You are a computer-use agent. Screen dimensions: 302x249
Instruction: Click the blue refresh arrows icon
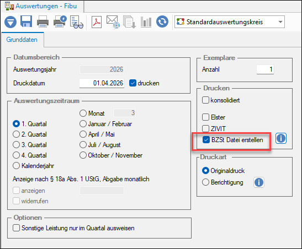pos(162,21)
